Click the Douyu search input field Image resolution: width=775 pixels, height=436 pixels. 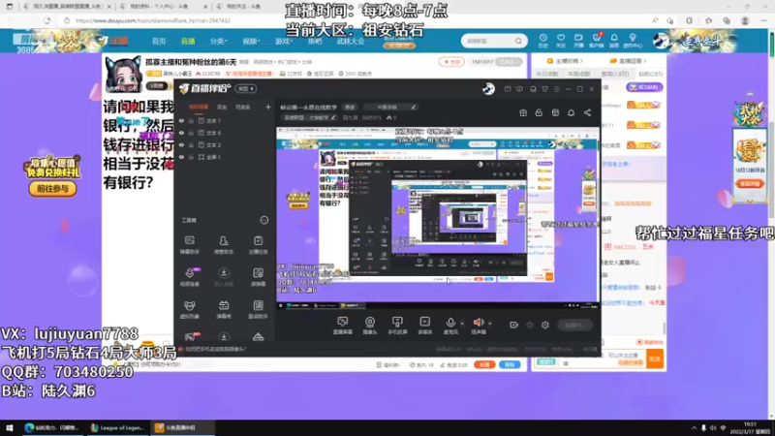tap(489, 41)
